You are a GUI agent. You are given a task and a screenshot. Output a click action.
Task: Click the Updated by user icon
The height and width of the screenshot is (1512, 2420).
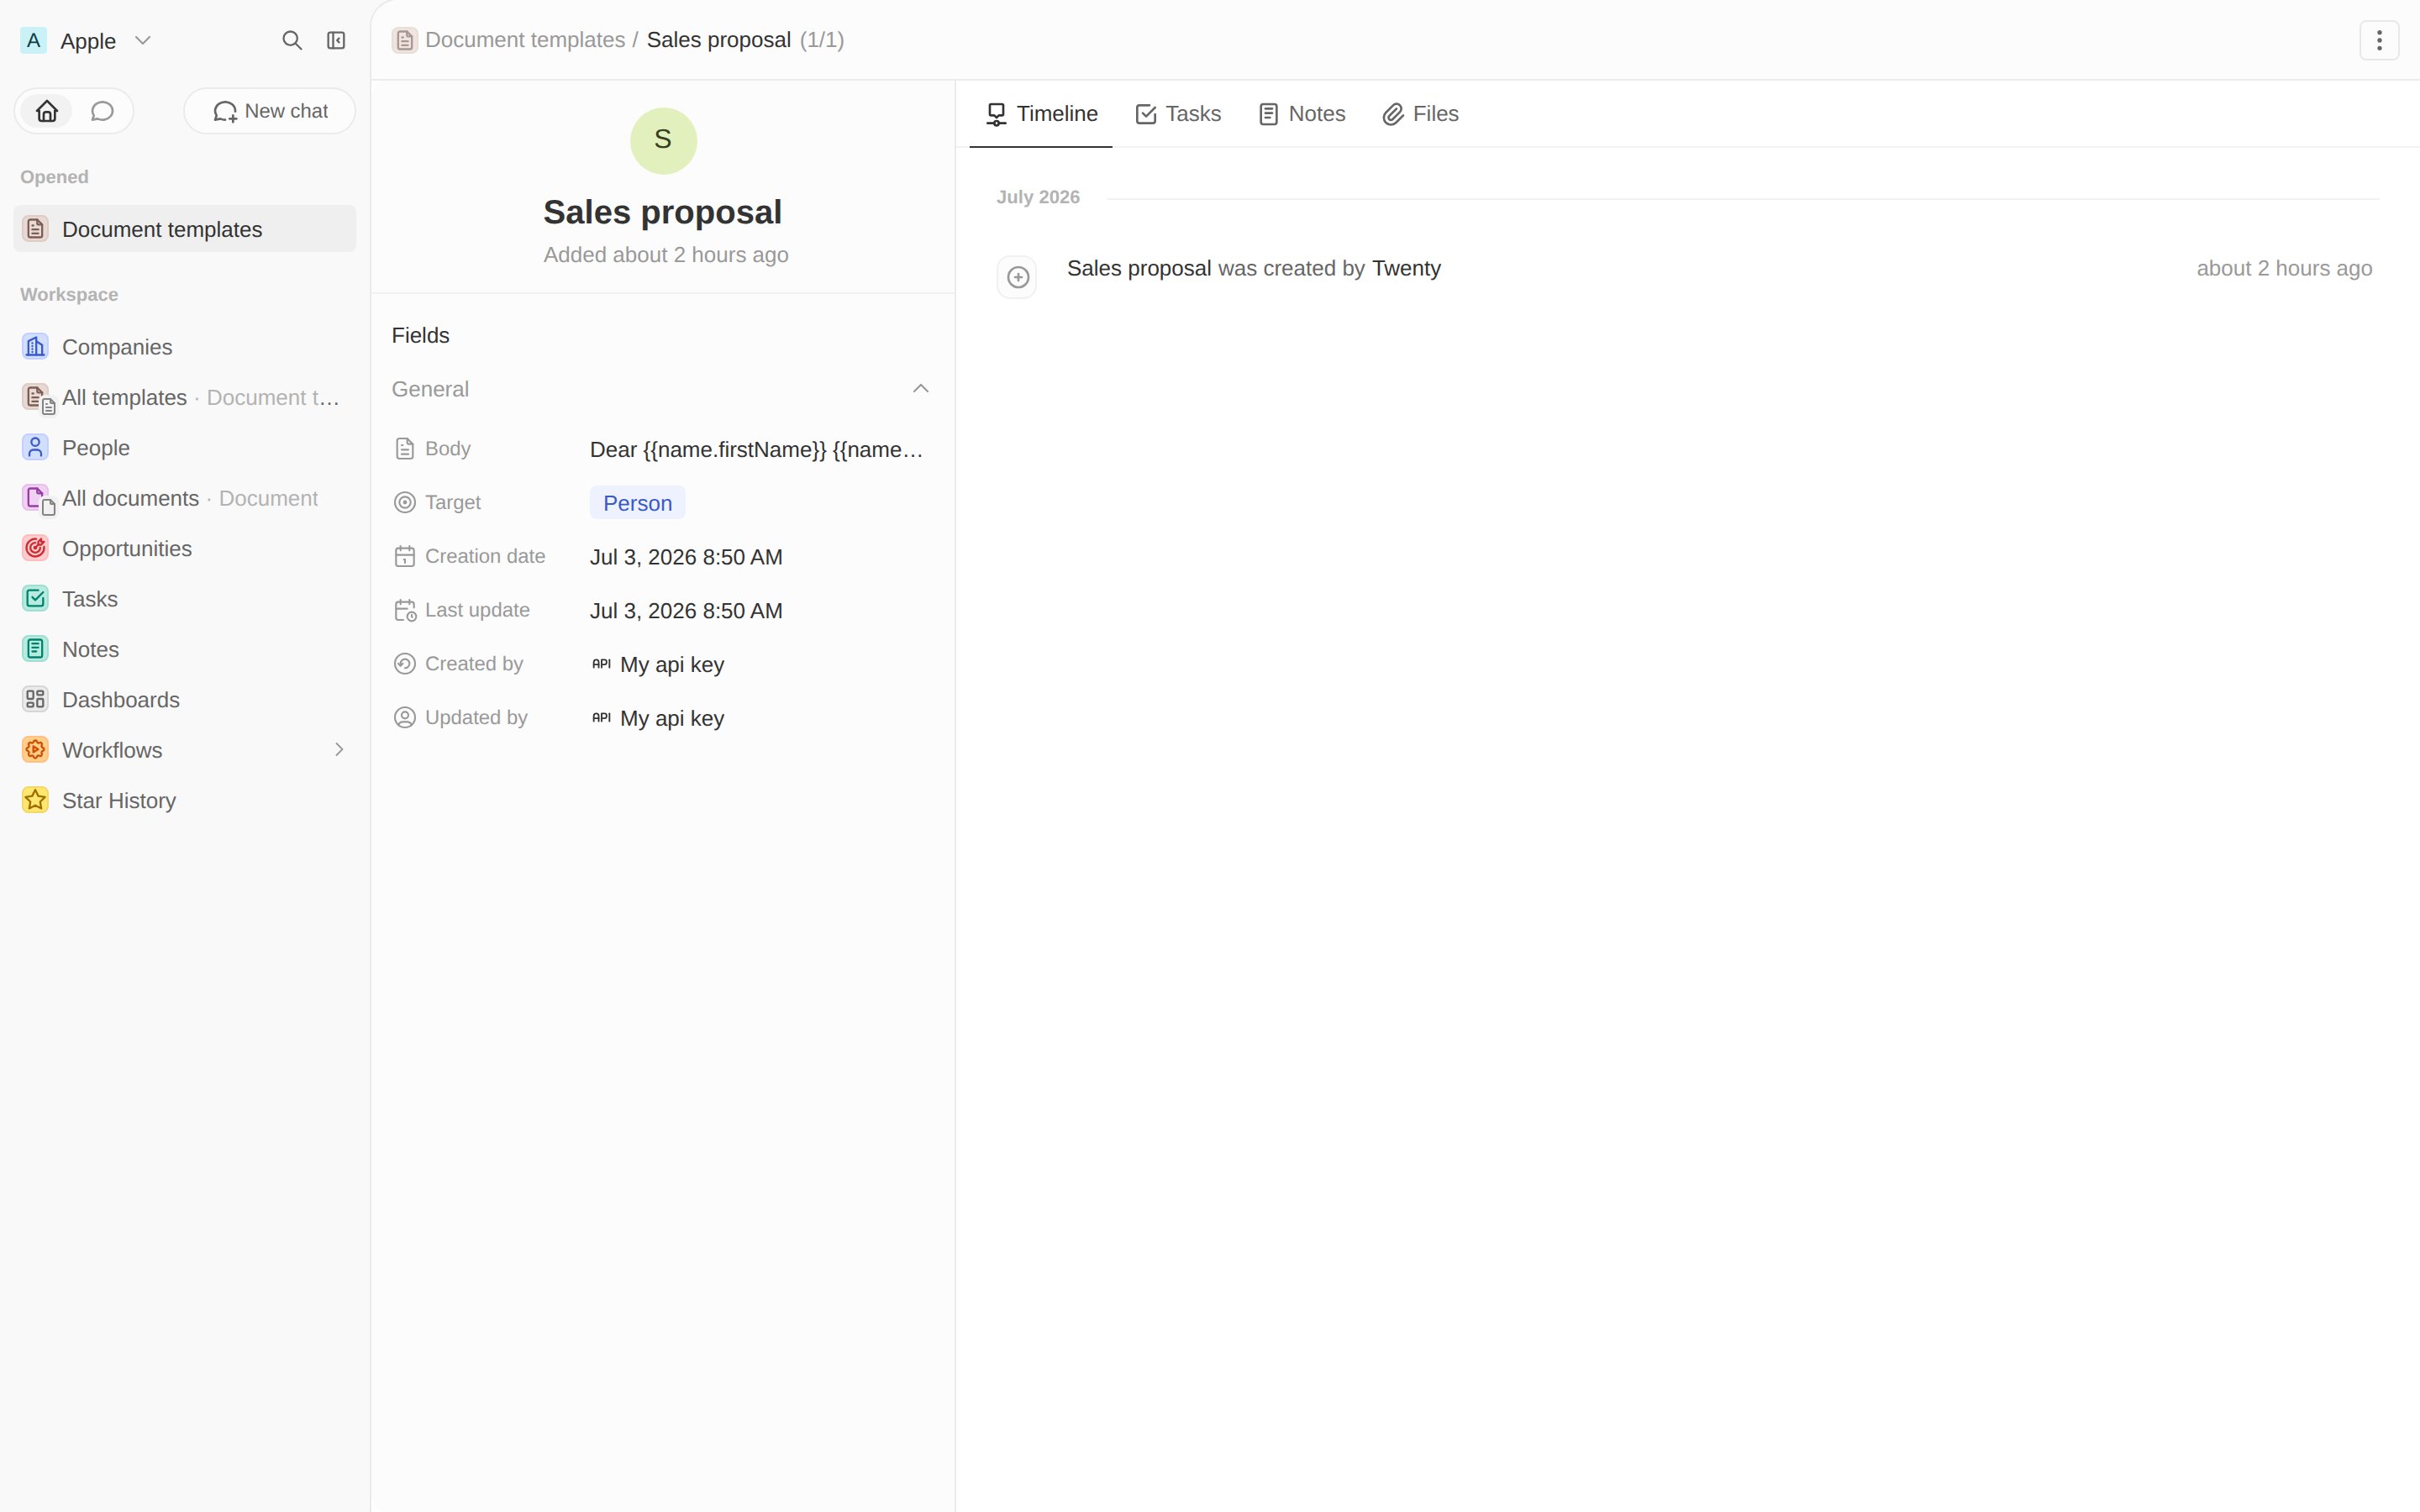(405, 718)
